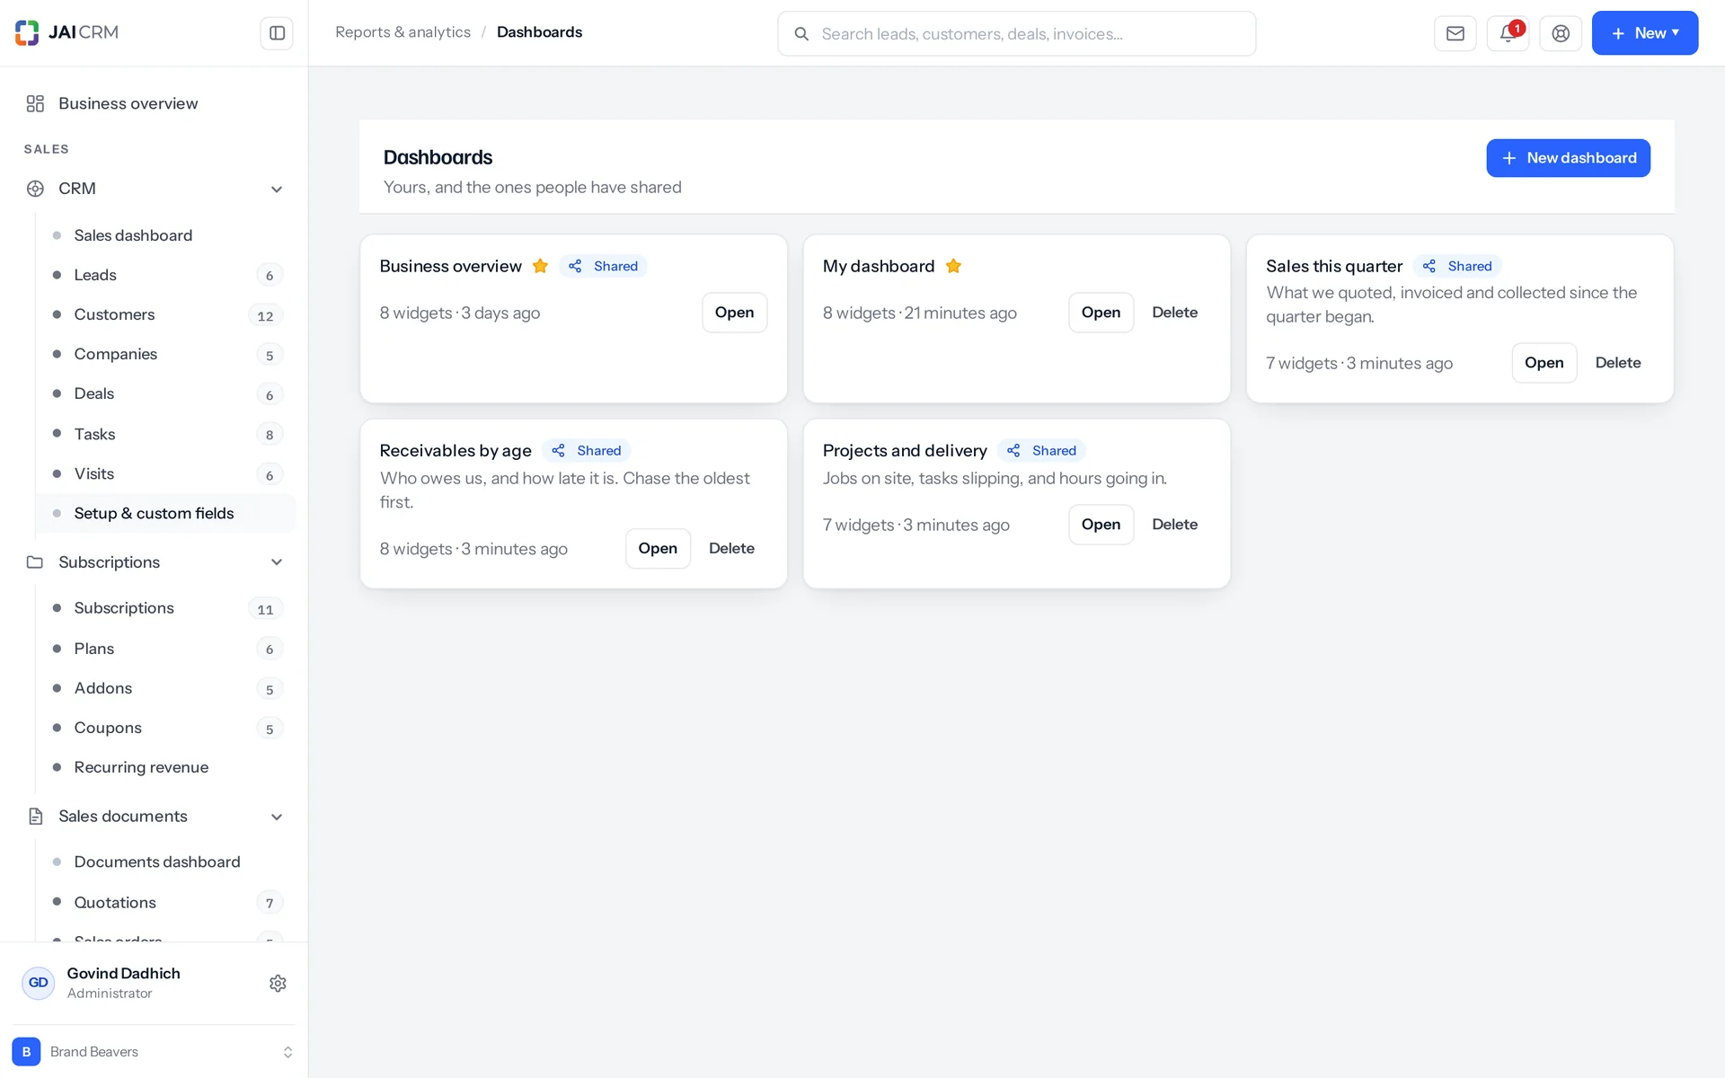Viewport: 1725px width, 1078px height.
Task: Click the New dashboard button
Action: 1568,158
